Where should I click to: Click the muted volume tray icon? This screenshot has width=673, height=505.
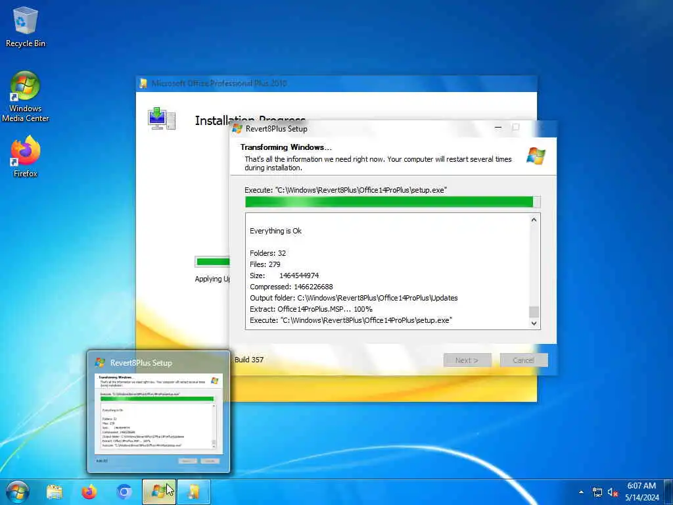point(613,492)
